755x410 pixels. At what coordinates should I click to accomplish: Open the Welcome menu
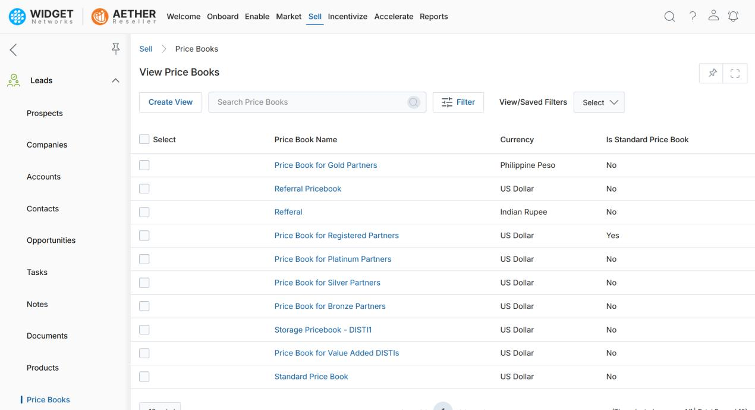tap(184, 17)
